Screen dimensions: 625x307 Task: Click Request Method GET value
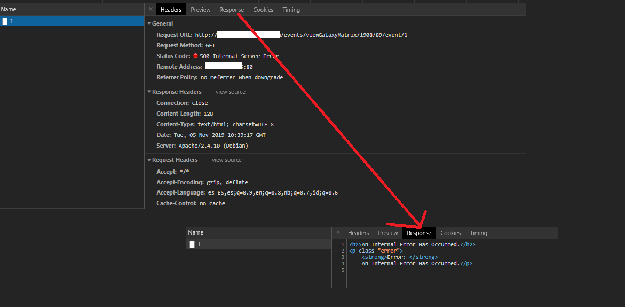tap(210, 46)
